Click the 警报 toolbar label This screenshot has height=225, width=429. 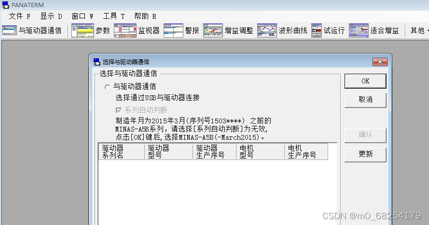pos(192,30)
